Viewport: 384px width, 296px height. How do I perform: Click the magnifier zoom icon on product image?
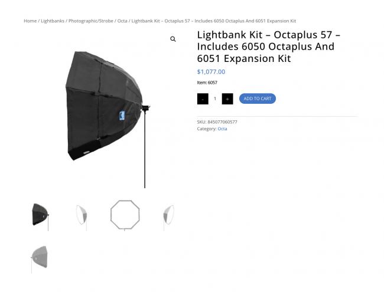173,39
